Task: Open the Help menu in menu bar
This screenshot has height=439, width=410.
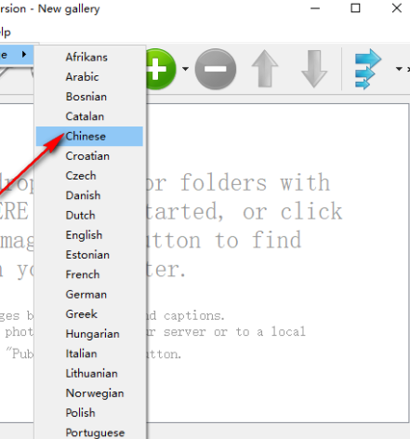Action: click(x=5, y=33)
